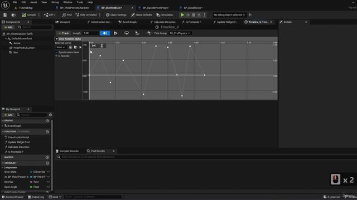This screenshot has height=200, width=357.
Task: Add a new item in My Blueprint panel
Action: pos(8,115)
